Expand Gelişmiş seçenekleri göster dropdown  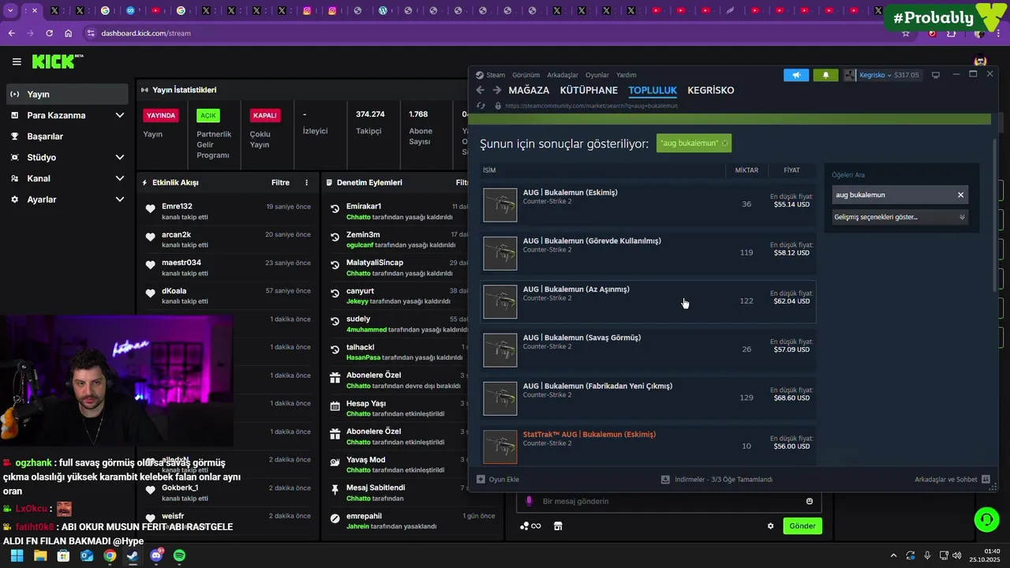tap(900, 217)
